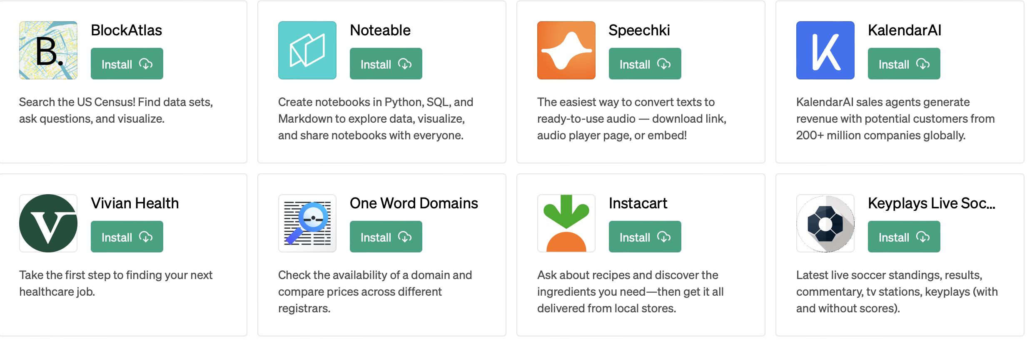Select the One Word Domains title
The width and height of the screenshot is (1032, 341).
point(414,203)
